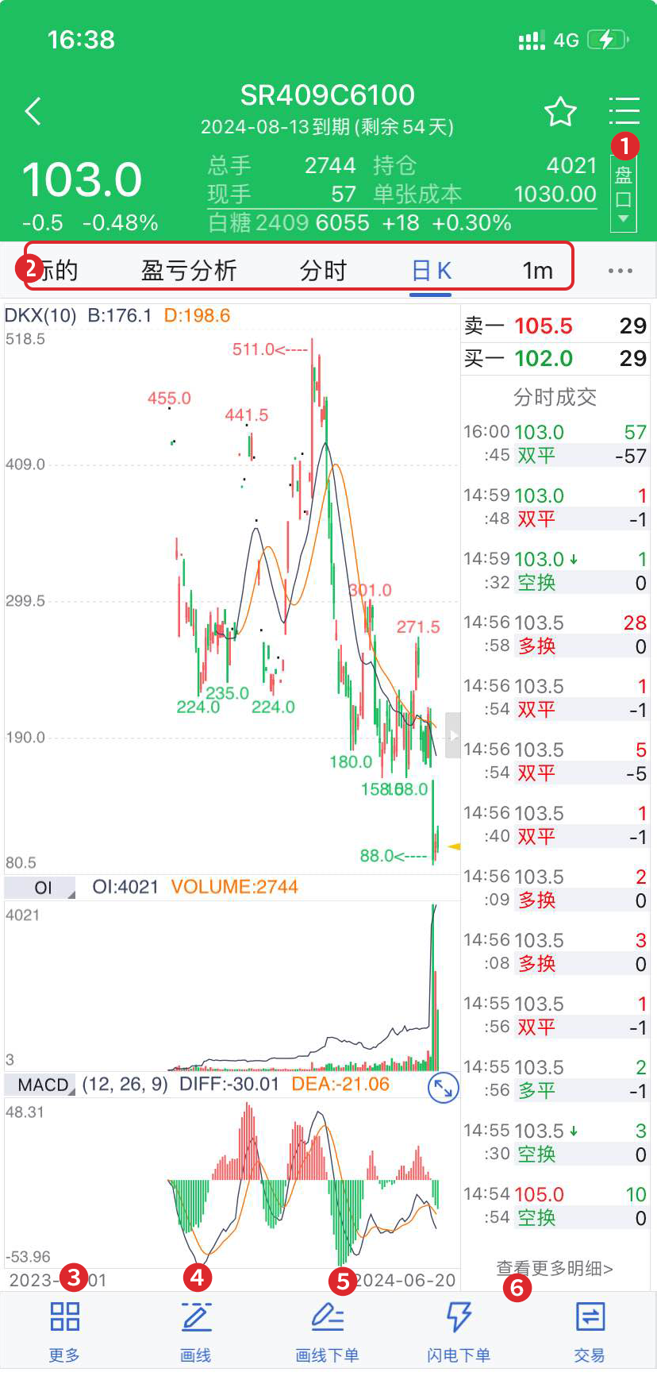The width and height of the screenshot is (657, 1380).
Task: Switch to the 分时 tab
Action: point(323,271)
